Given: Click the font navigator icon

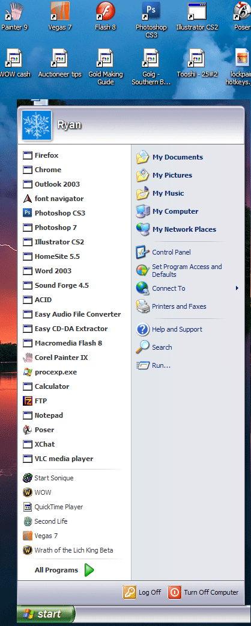Looking at the screenshot, I should 28,199.
